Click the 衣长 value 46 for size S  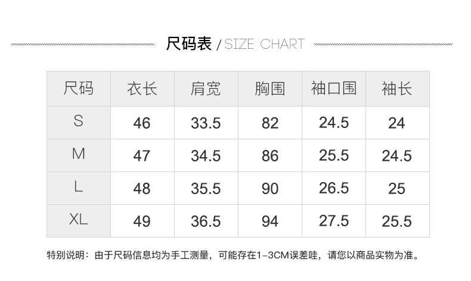(142, 123)
